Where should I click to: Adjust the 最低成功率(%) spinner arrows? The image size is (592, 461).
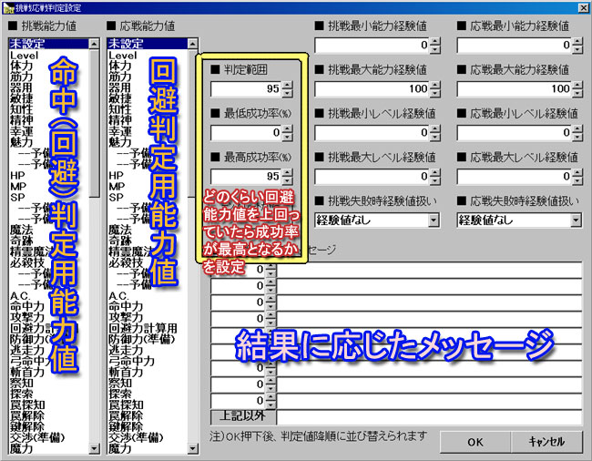click(x=288, y=132)
